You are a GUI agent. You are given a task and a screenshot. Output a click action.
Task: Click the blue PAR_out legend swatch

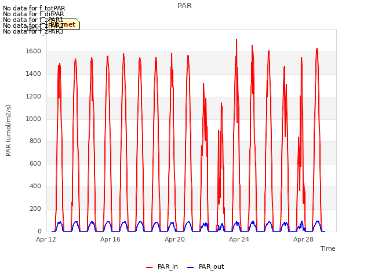point(191,268)
